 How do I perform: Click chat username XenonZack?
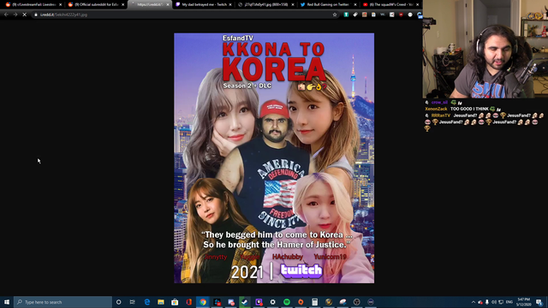436,109
